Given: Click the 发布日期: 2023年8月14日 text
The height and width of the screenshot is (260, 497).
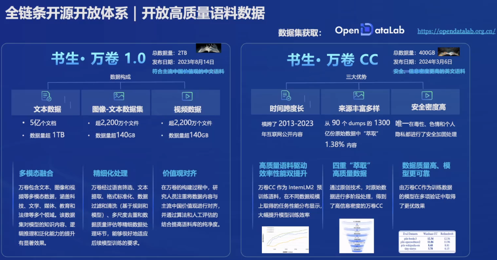Looking at the screenshot, I should pyautogui.click(x=183, y=62).
